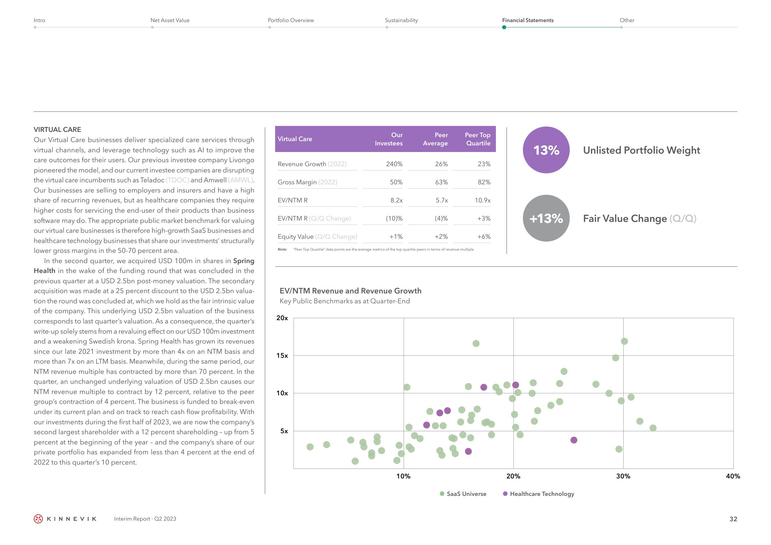The width and height of the screenshot is (771, 545).
Task: Open the Intro section tab
Action: click(39, 20)
